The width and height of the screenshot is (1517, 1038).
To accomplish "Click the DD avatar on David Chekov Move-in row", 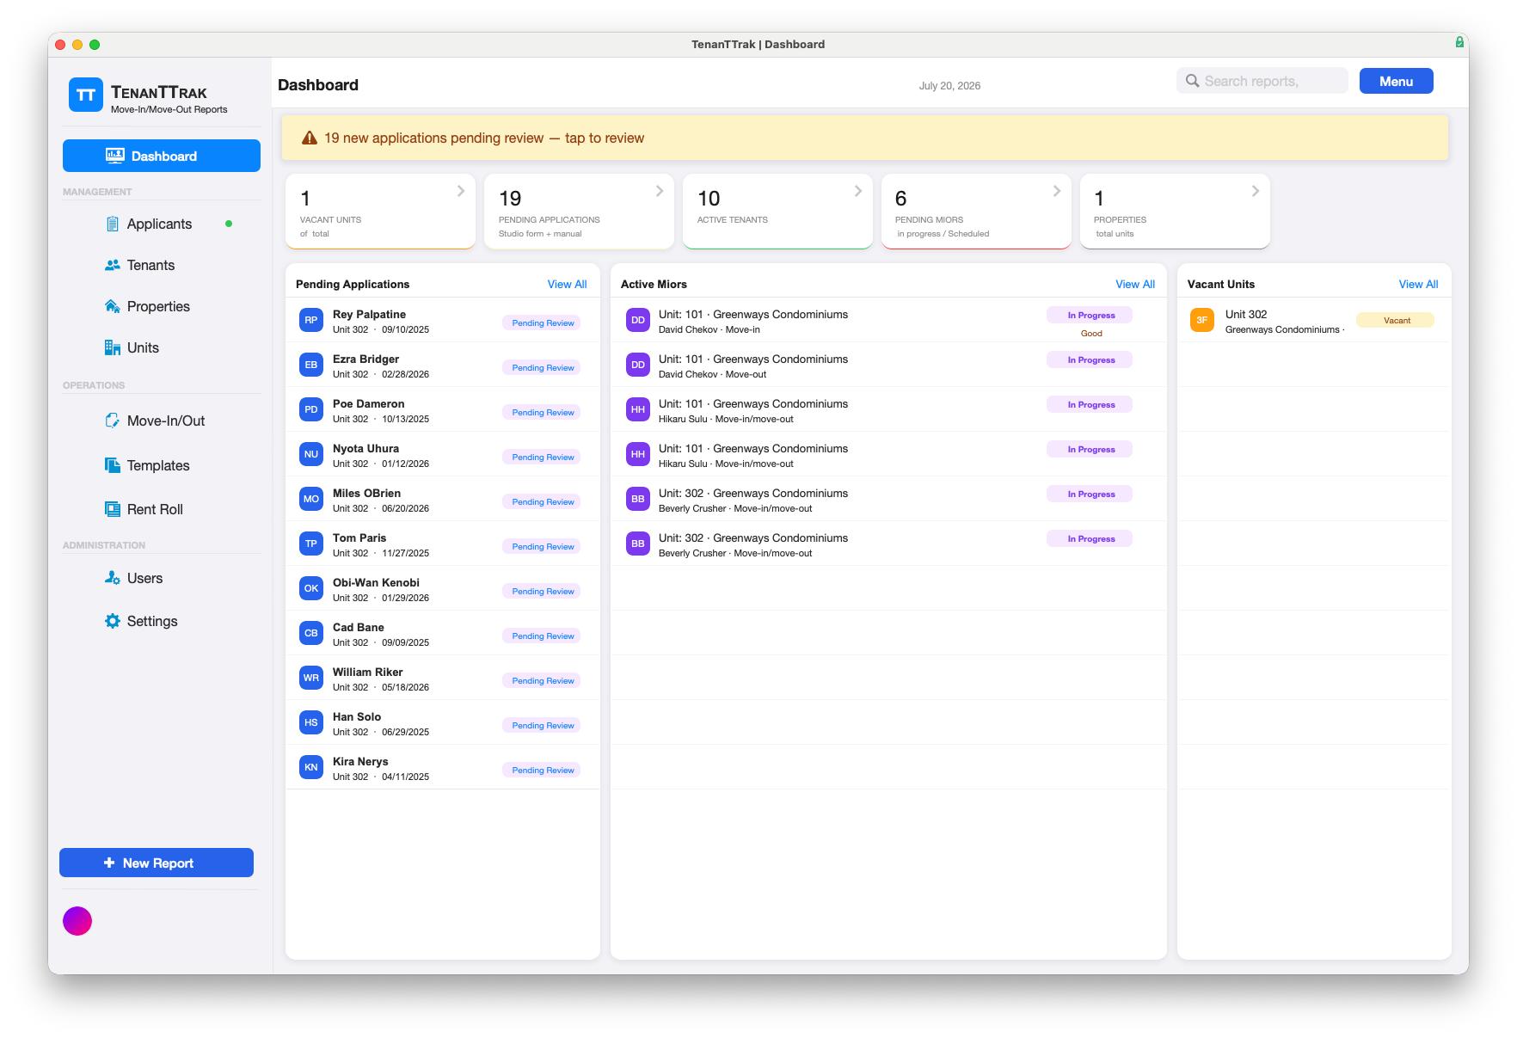I will tap(638, 320).
